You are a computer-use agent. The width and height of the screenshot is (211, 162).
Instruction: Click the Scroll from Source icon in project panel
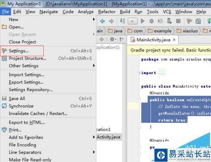pos(102,39)
